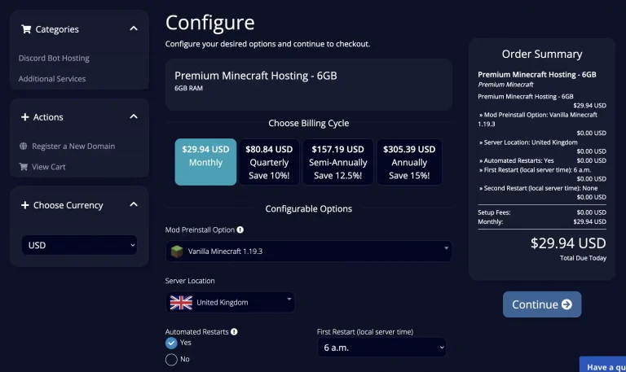Collapse the Actions panel chevron
This screenshot has width=626, height=372.
pos(134,117)
